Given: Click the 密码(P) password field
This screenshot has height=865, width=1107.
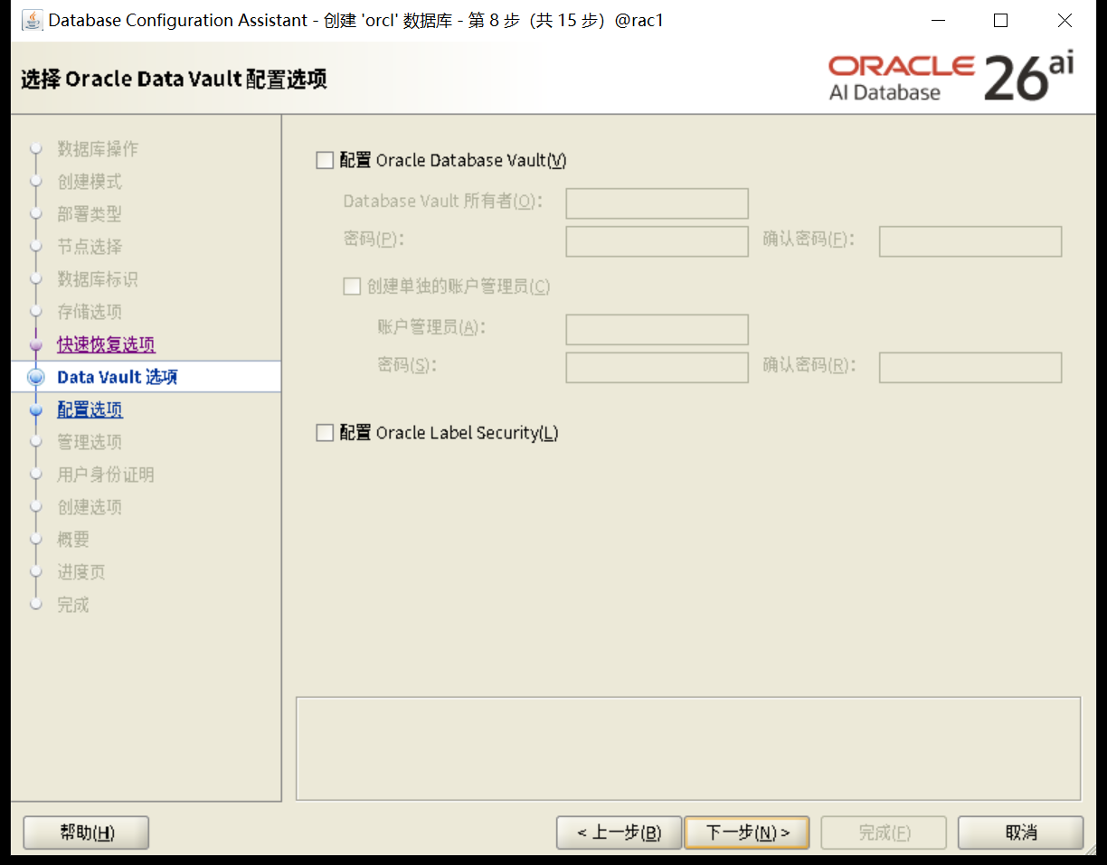Looking at the screenshot, I should pyautogui.click(x=657, y=241).
